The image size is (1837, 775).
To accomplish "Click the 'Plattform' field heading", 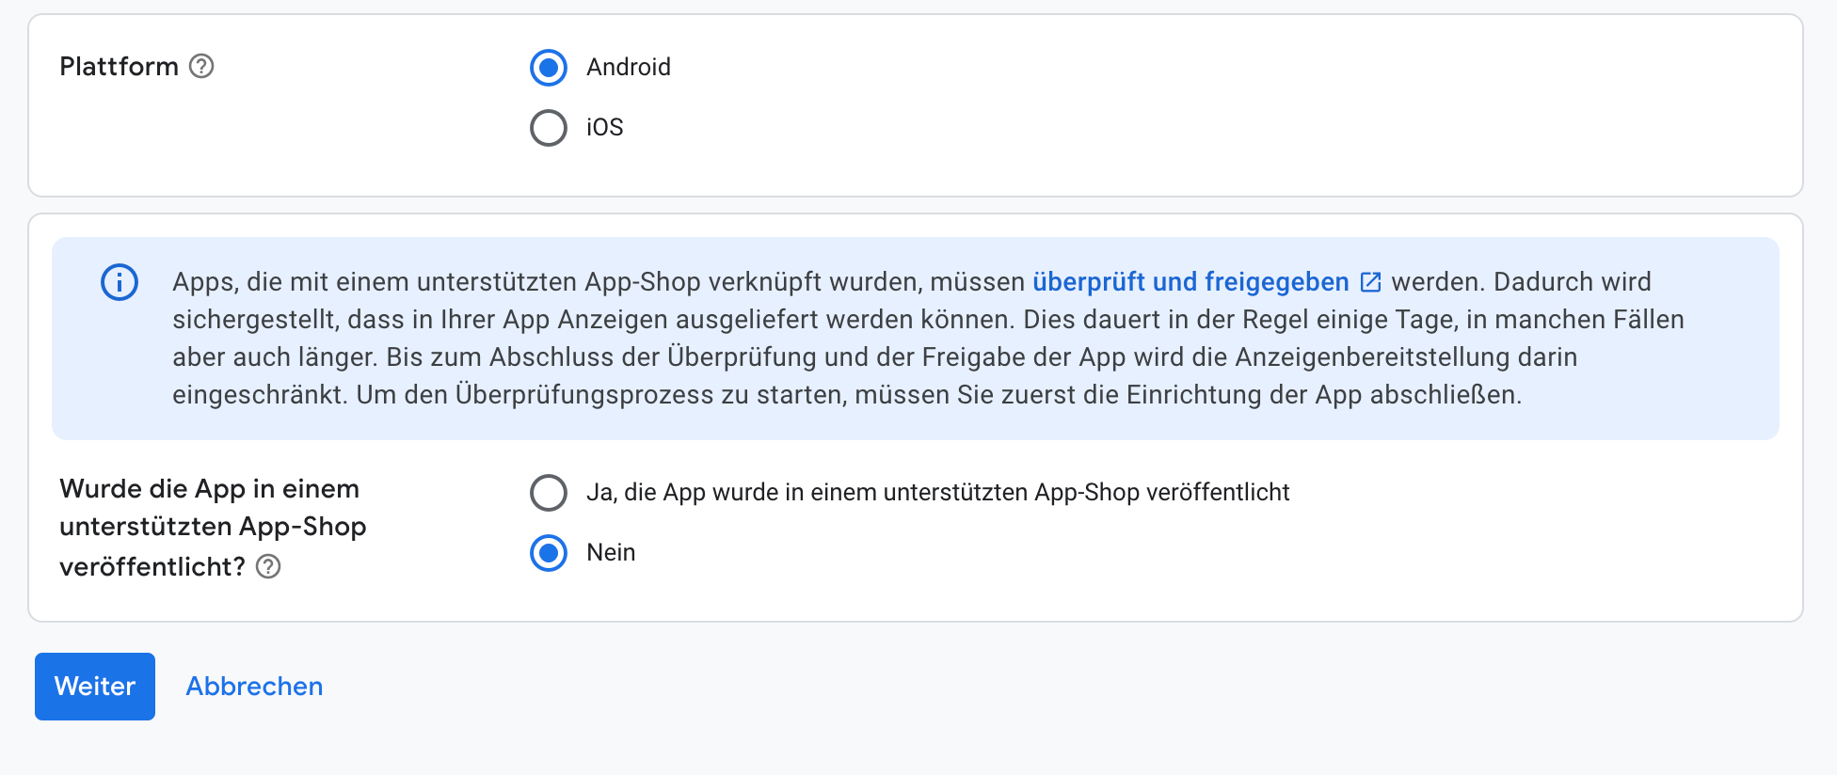I will pyautogui.click(x=119, y=66).
